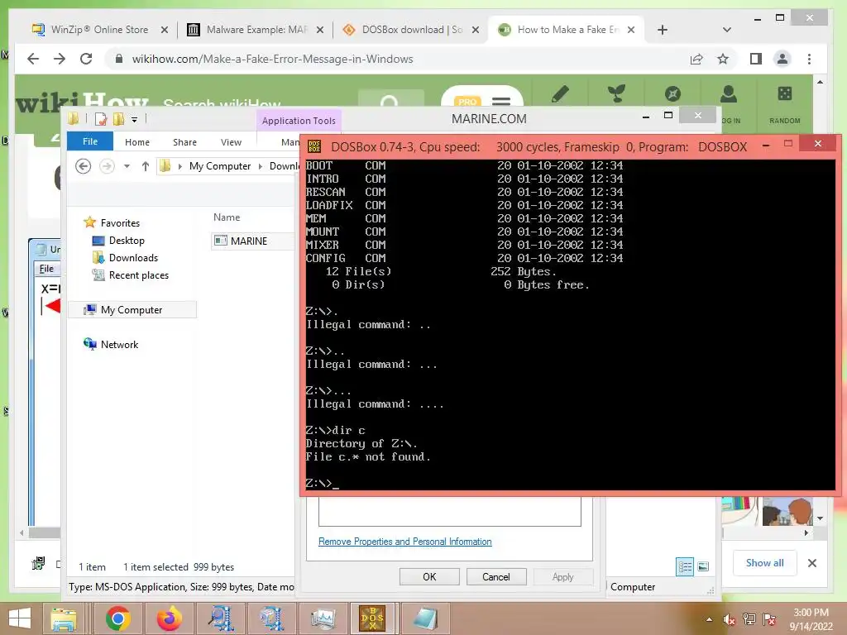Select Network in navigation pane
847x635 pixels.
point(119,345)
